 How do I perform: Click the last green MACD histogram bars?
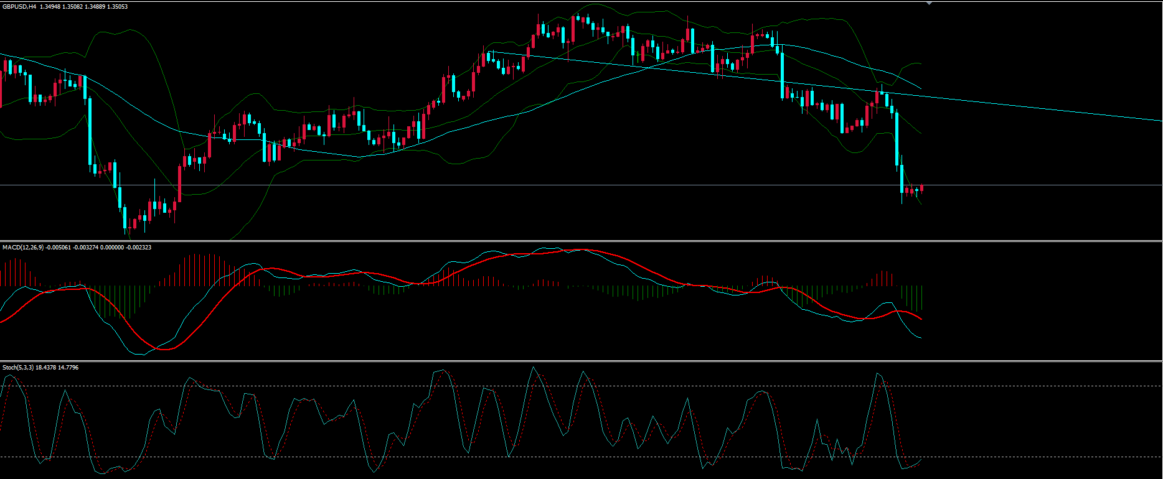[x=912, y=297]
